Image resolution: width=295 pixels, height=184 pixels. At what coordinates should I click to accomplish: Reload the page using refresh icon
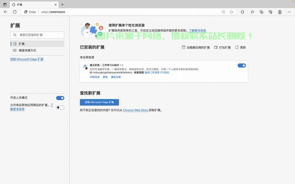(15, 12)
